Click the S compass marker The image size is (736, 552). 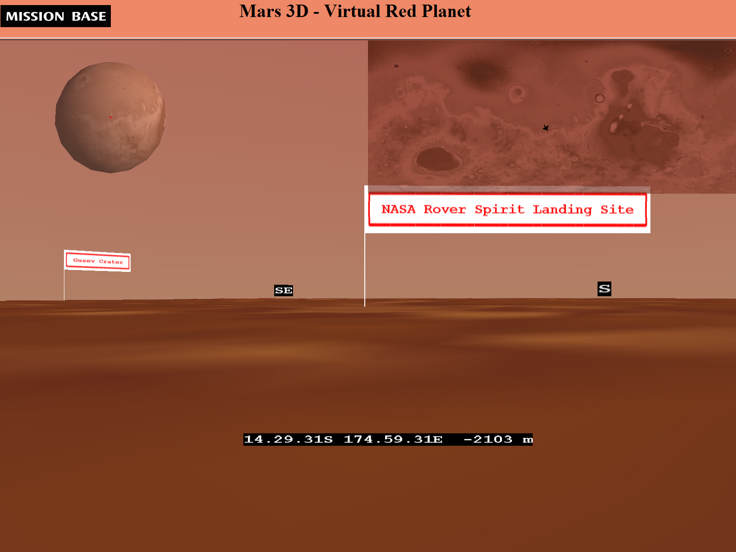[604, 288]
